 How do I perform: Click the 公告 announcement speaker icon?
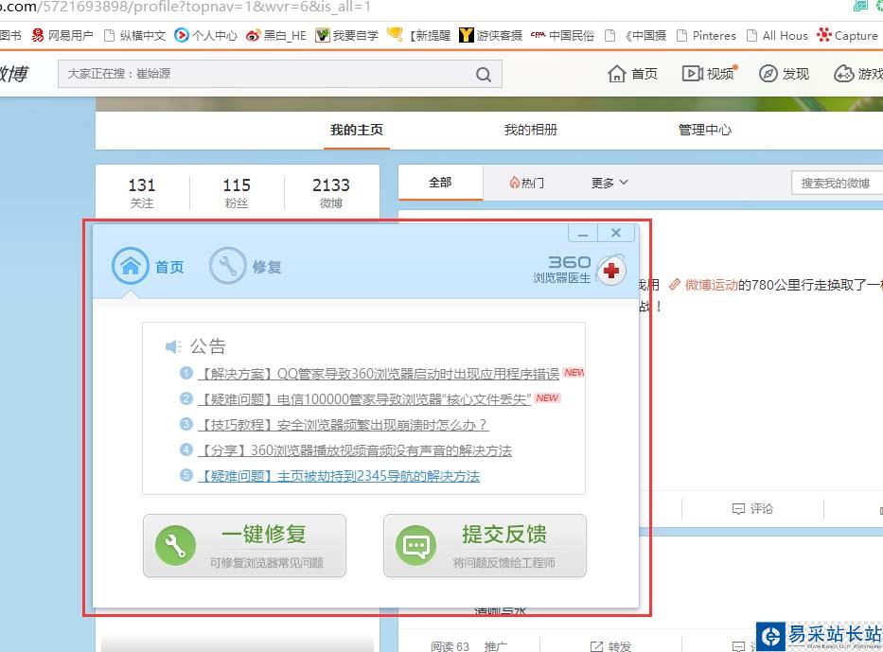[x=173, y=346]
